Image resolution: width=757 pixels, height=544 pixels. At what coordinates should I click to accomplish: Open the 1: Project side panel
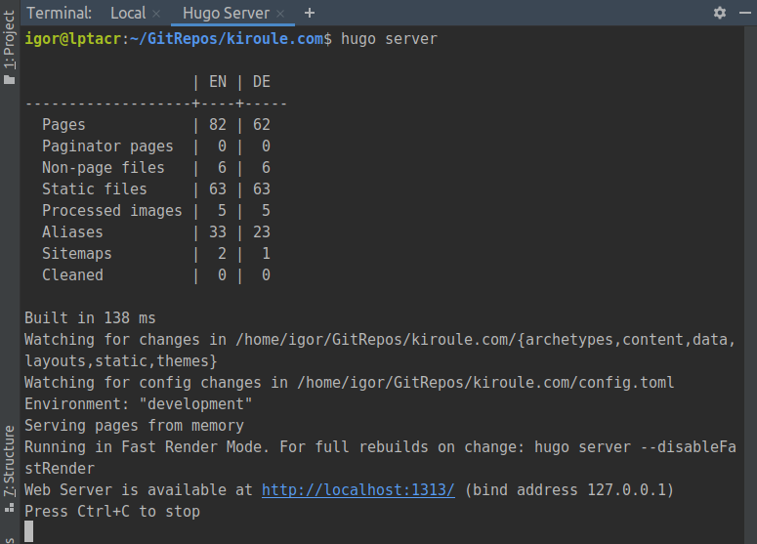point(9,47)
